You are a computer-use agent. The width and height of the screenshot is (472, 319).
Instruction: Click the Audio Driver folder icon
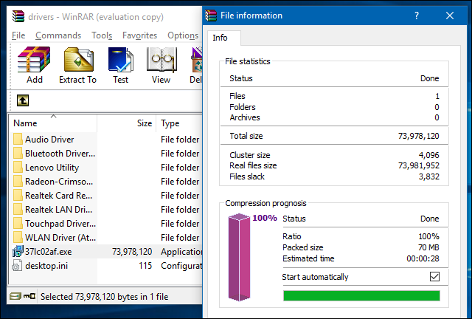coord(18,140)
